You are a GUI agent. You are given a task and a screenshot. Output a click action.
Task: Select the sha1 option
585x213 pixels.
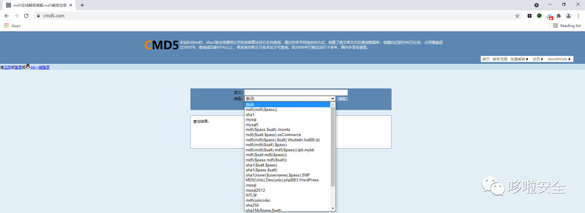coord(288,115)
